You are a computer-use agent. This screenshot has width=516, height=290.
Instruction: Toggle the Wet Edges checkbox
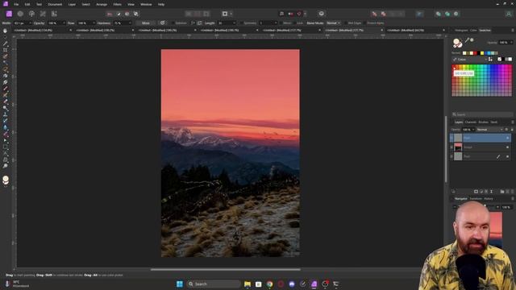[346, 23]
